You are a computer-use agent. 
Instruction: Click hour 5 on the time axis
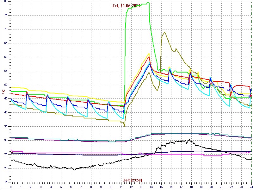pyautogui.click(x=61, y=187)
